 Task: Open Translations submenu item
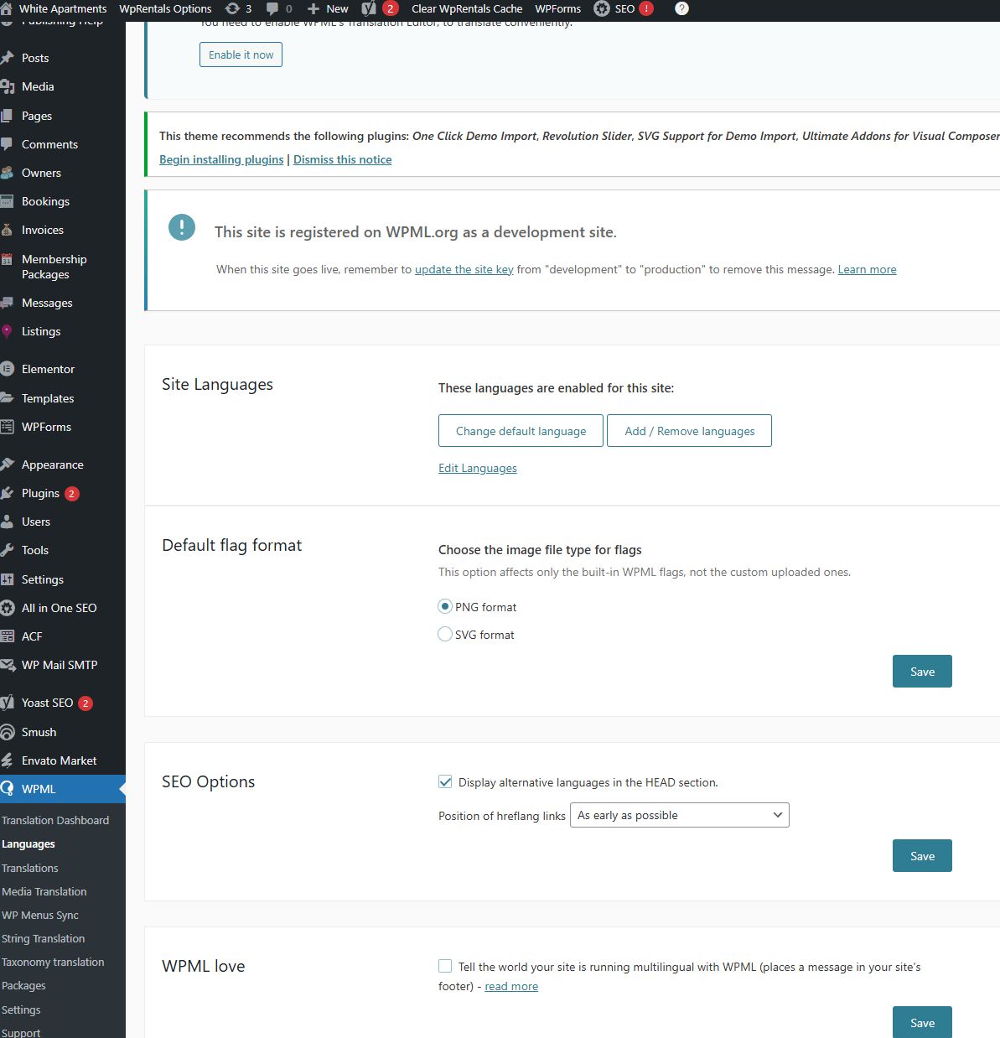[30, 868]
